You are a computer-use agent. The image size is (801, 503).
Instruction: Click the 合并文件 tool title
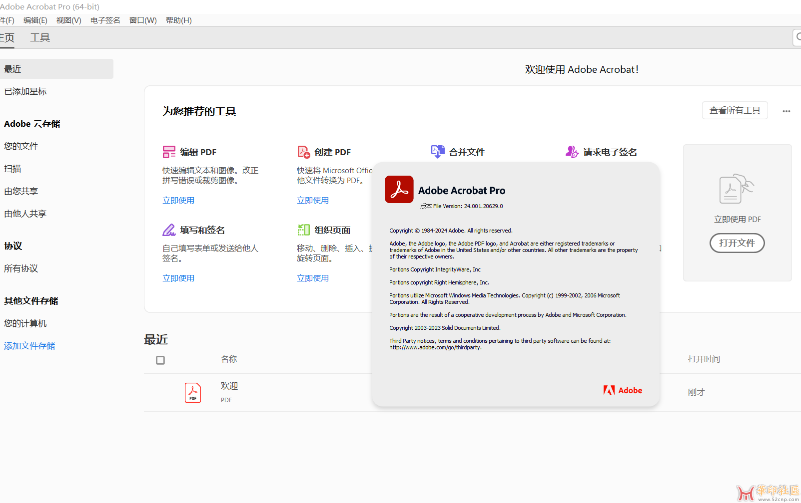[x=467, y=152]
